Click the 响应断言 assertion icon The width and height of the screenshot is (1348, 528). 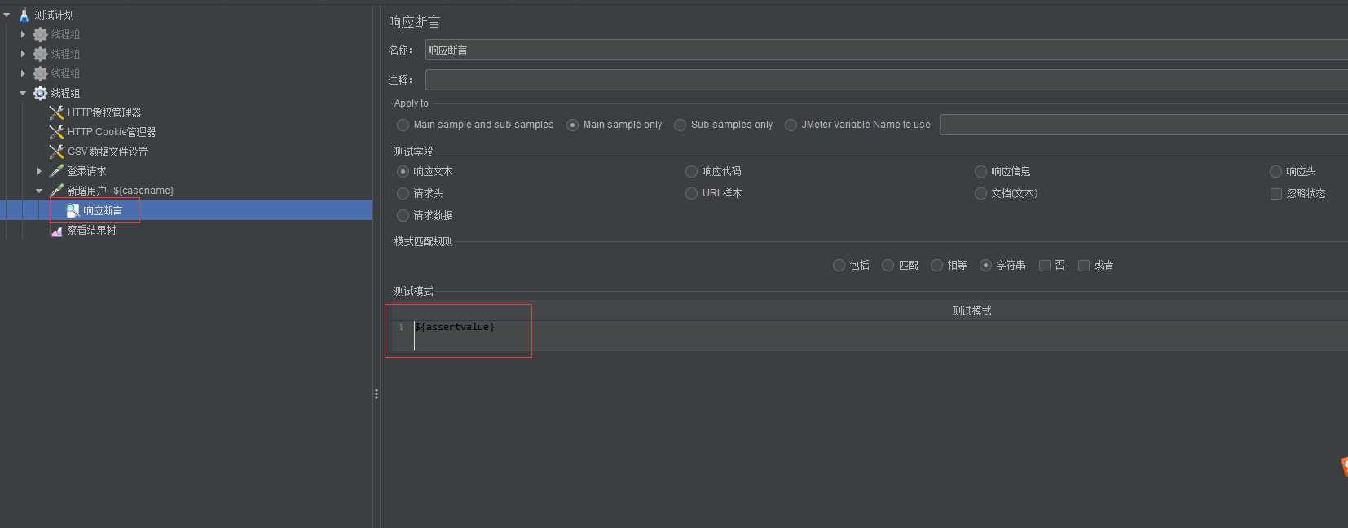click(73, 210)
